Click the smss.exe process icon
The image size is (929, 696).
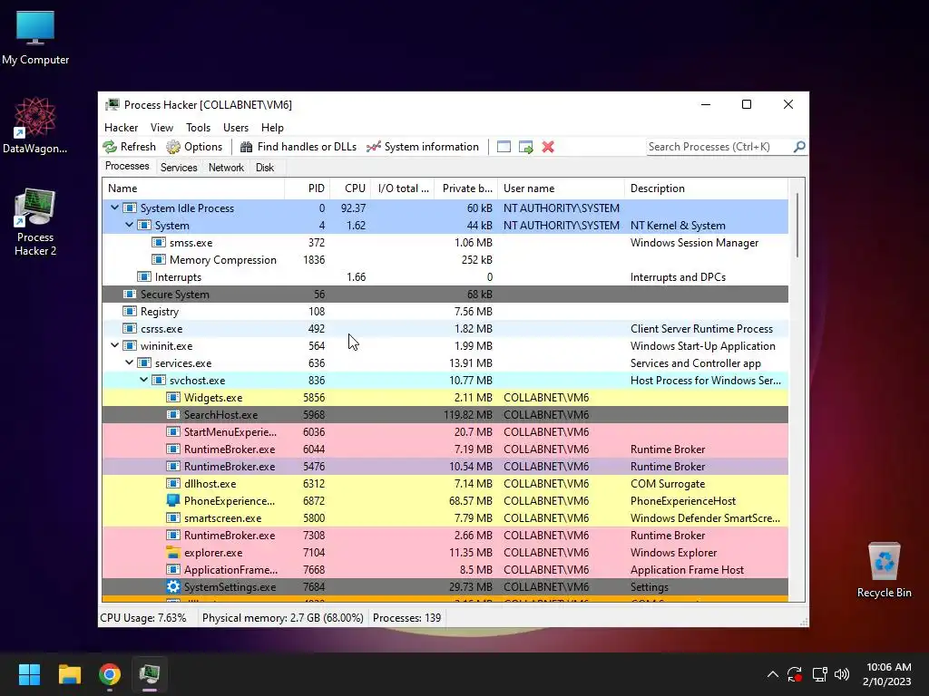point(158,243)
